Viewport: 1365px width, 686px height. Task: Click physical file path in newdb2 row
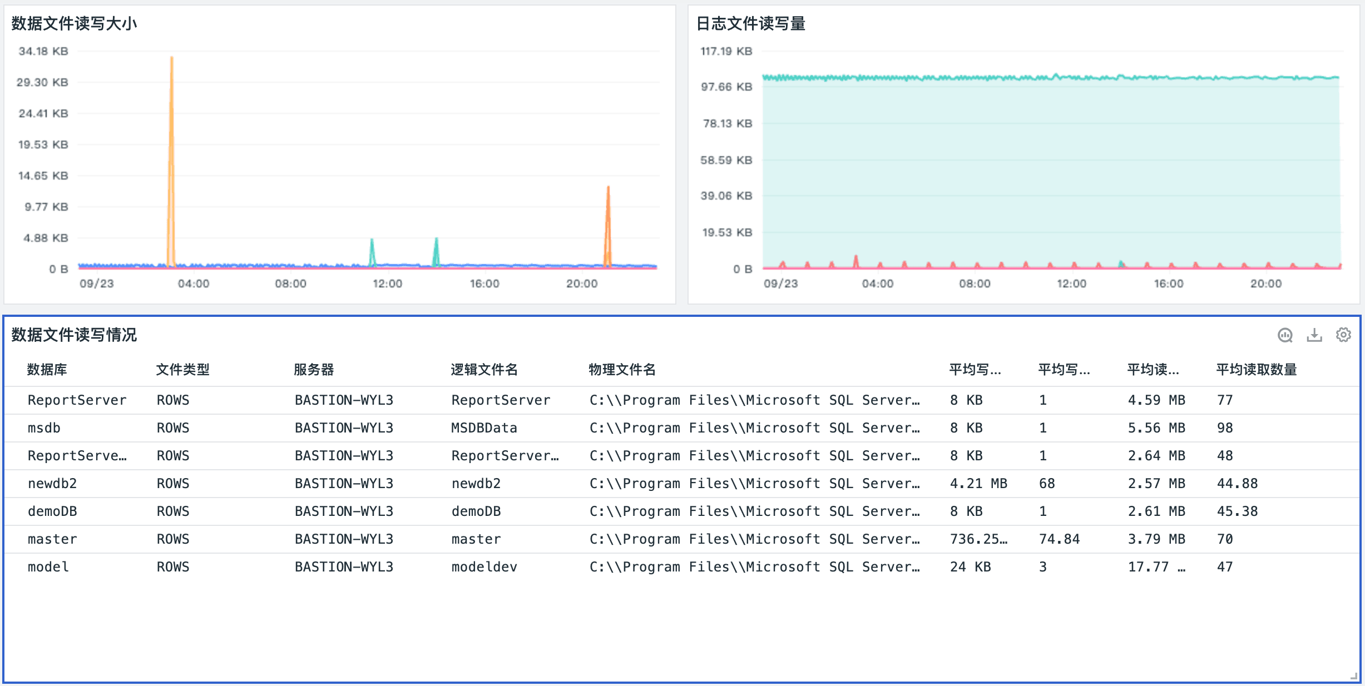point(755,484)
